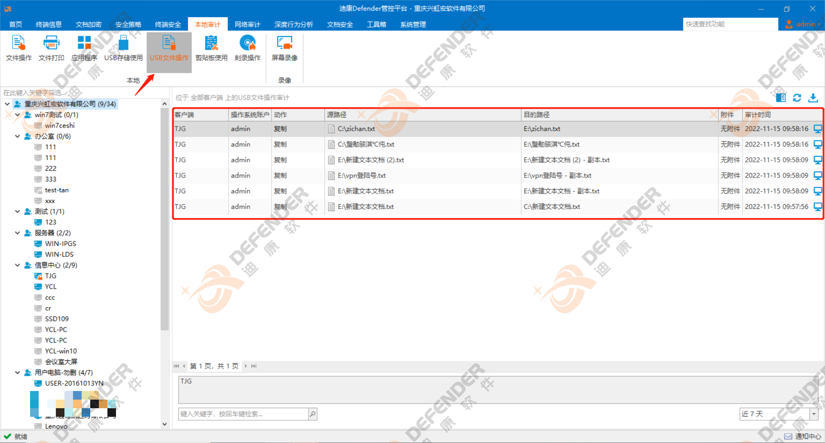
Task: Collapse the 重庆兴虹宏软件有限公司 root node
Action: click(7, 104)
